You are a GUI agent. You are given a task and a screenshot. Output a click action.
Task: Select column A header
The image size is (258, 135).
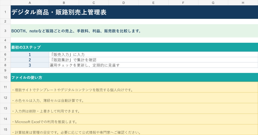[x=30, y=3]
